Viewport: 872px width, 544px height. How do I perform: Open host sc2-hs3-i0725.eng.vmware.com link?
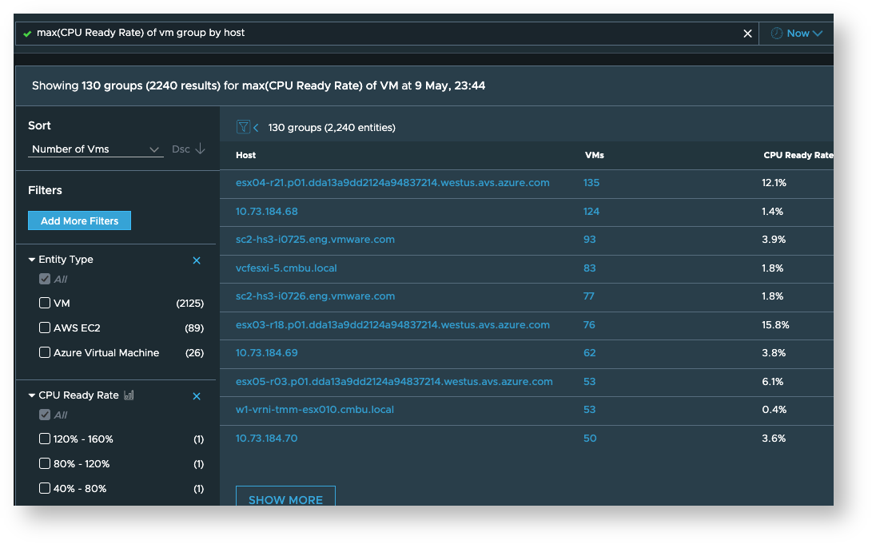click(316, 240)
